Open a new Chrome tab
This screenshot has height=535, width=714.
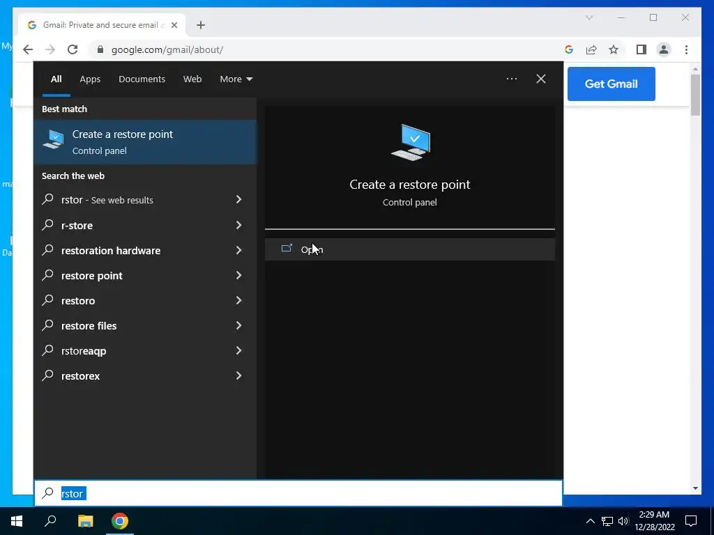(201, 25)
